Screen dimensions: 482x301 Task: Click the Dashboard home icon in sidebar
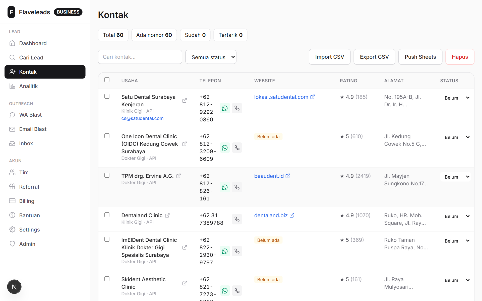click(12, 43)
